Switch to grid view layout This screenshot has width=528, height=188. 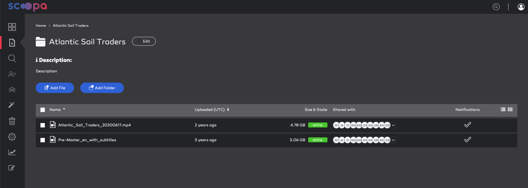point(510,109)
